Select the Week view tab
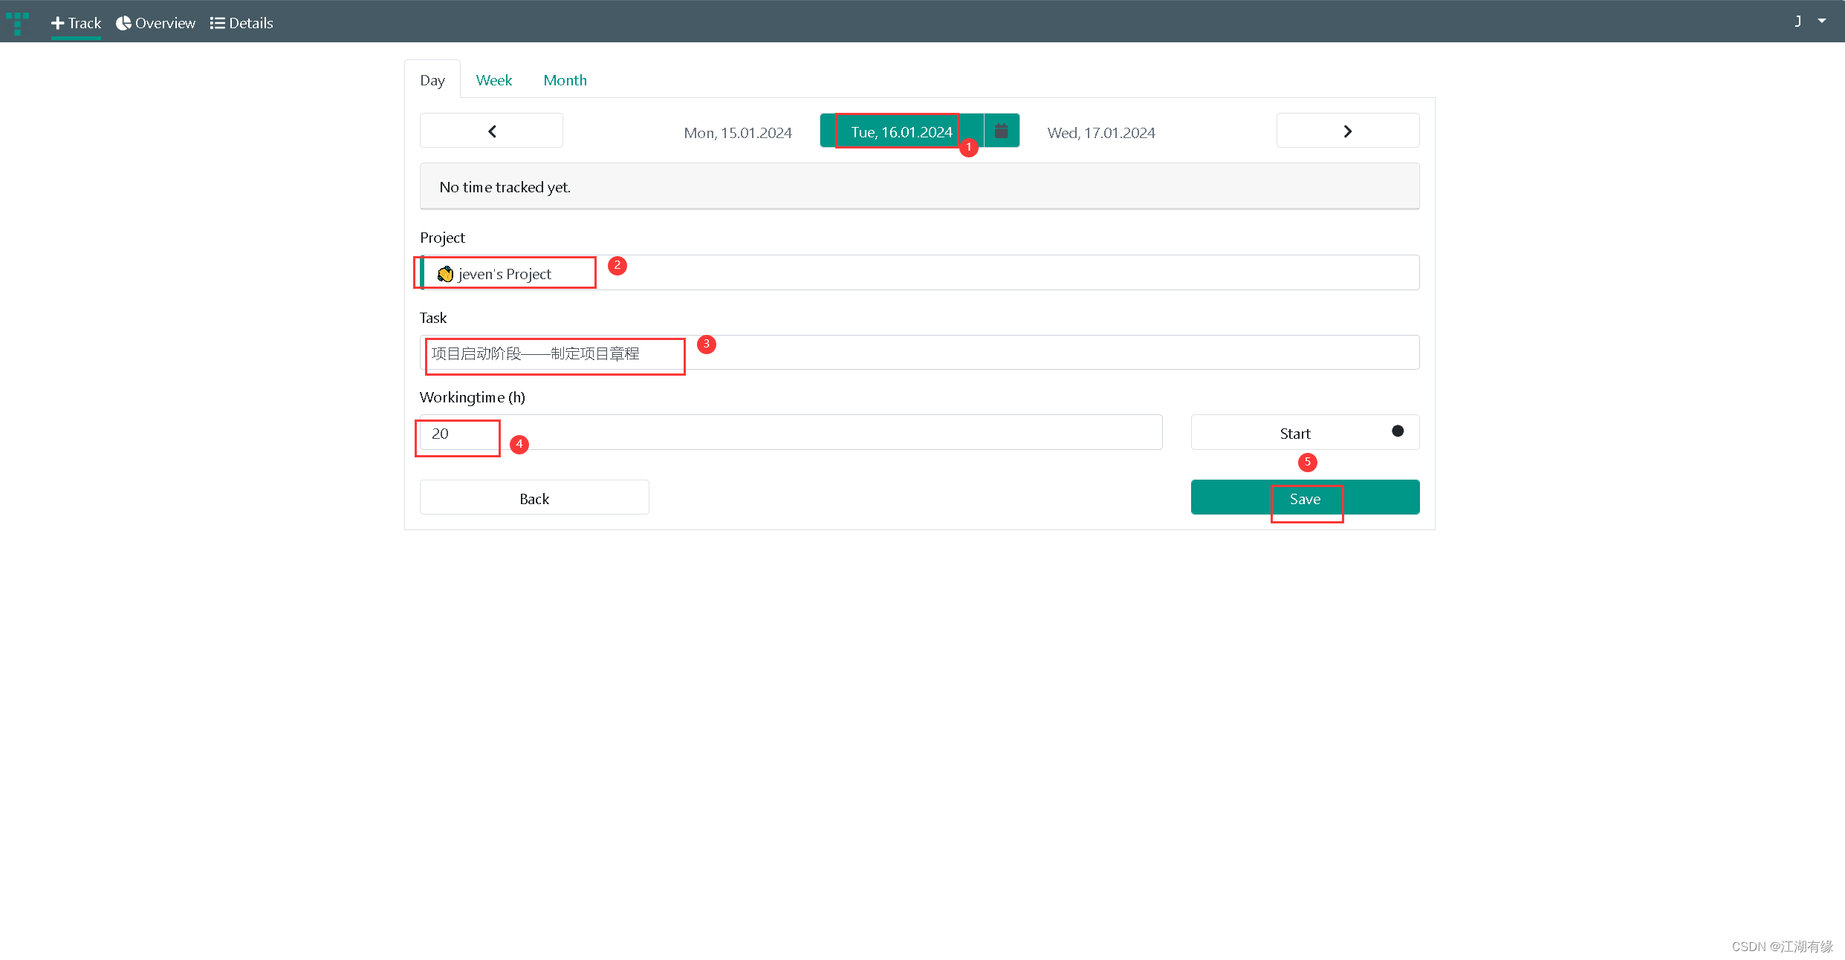Viewport: 1845px width, 960px height. coord(494,79)
